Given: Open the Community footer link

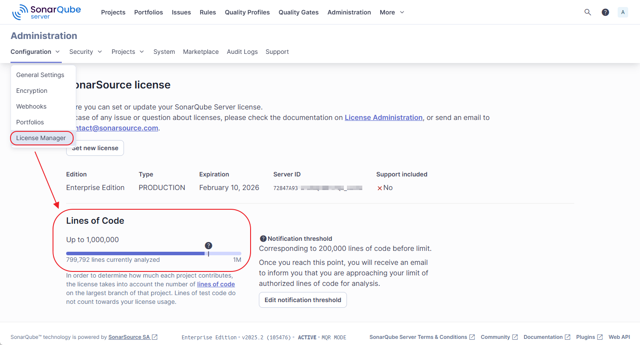Looking at the screenshot, I should coord(495,337).
